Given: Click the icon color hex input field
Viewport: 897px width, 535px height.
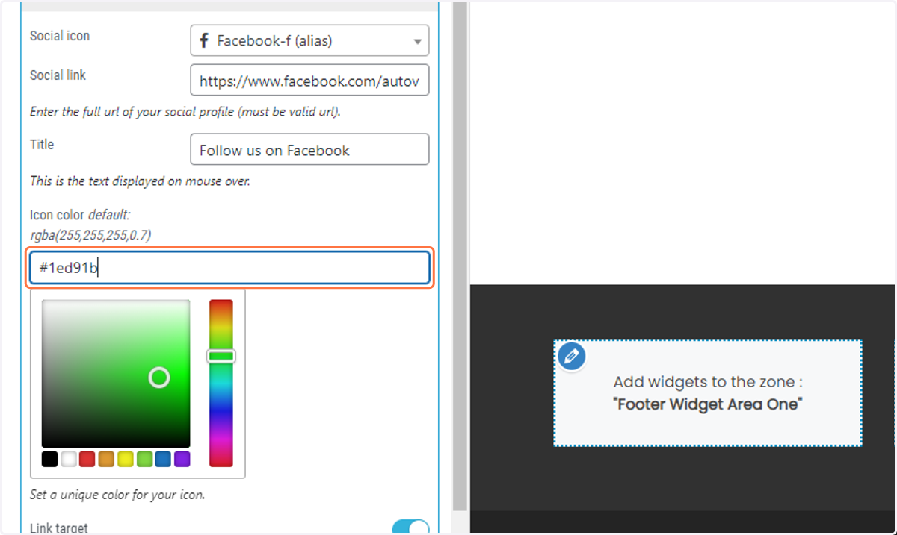Looking at the screenshot, I should 229,268.
